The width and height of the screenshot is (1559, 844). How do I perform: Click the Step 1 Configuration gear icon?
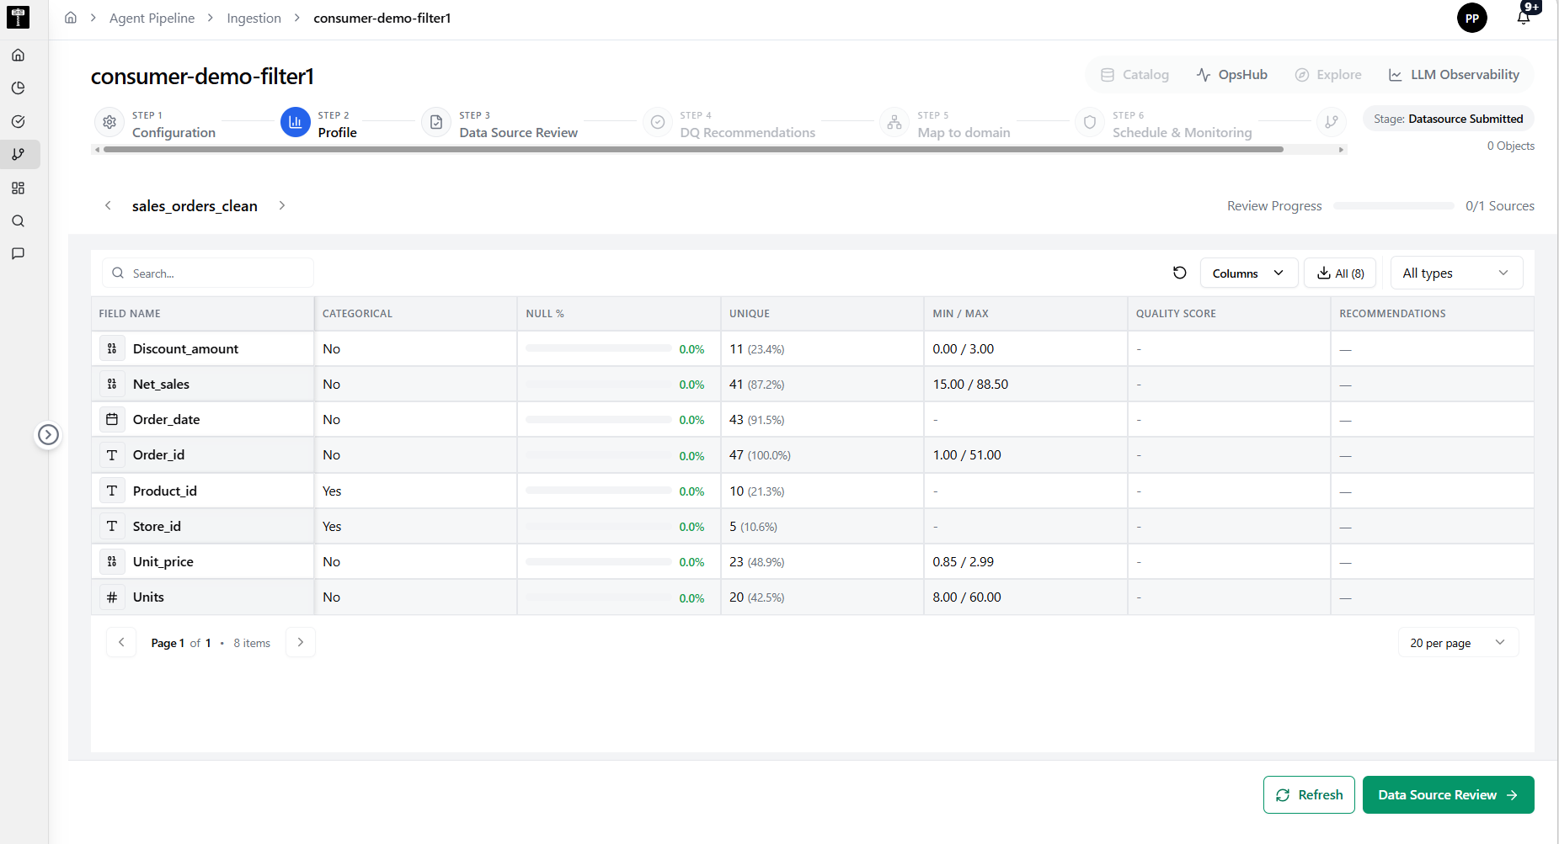point(109,122)
